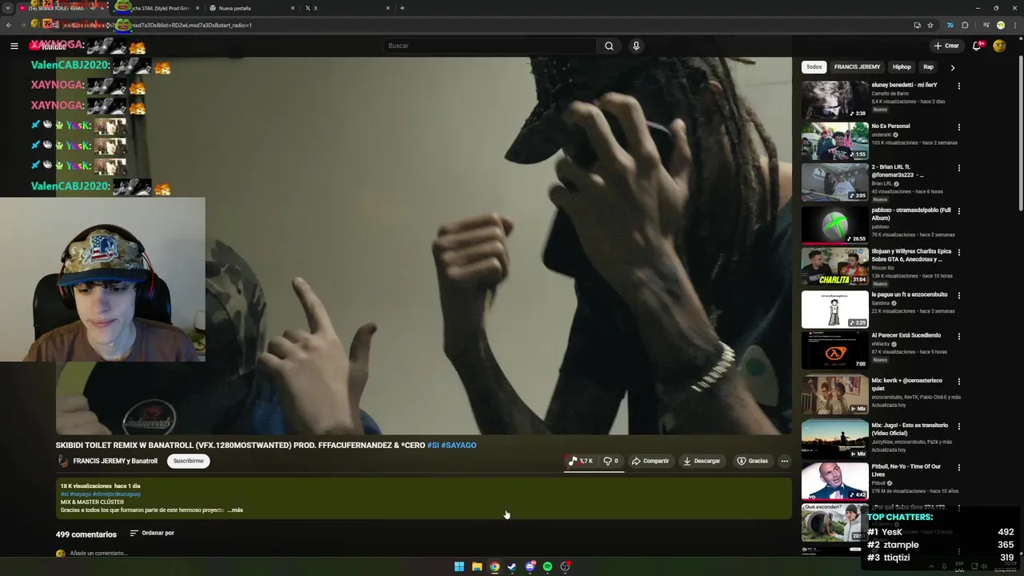This screenshot has width=1024, height=576.
Task: Open more actions under the video
Action: (x=784, y=461)
